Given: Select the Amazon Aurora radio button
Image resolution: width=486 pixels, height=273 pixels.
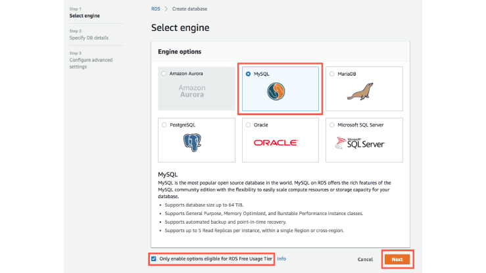Looking at the screenshot, I should tap(164, 74).
